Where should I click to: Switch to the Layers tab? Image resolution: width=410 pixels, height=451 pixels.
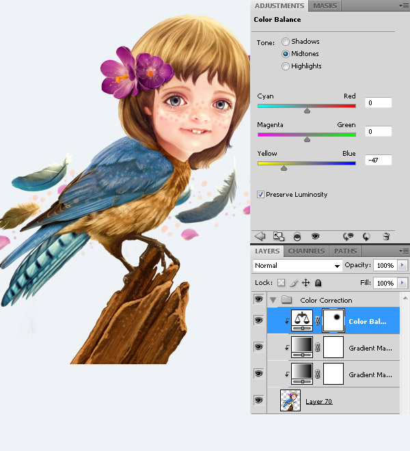[267, 251]
